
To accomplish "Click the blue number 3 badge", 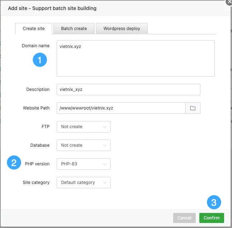I will pyautogui.click(x=214, y=203).
